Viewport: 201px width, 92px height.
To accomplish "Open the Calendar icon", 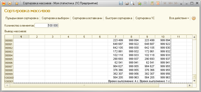I will tap(158, 3).
